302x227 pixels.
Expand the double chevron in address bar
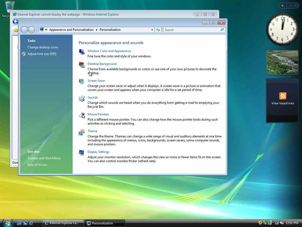(x=46, y=30)
